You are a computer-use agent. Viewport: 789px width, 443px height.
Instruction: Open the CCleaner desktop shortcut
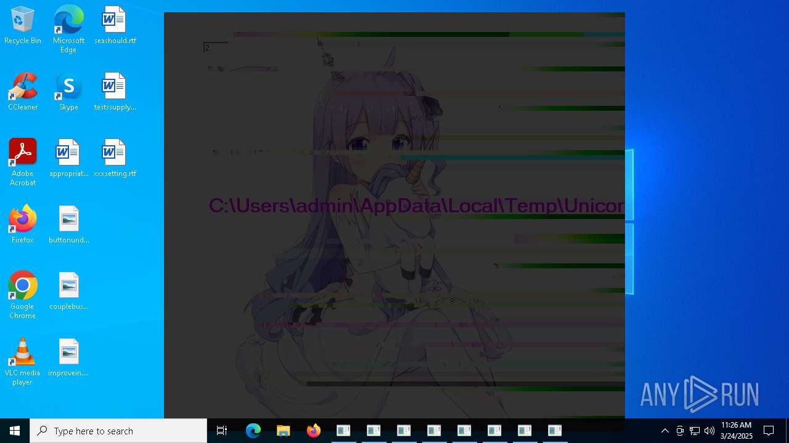[x=23, y=92]
